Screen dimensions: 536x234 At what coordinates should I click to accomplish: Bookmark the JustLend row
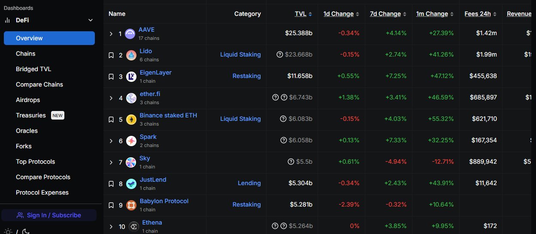[111, 184]
